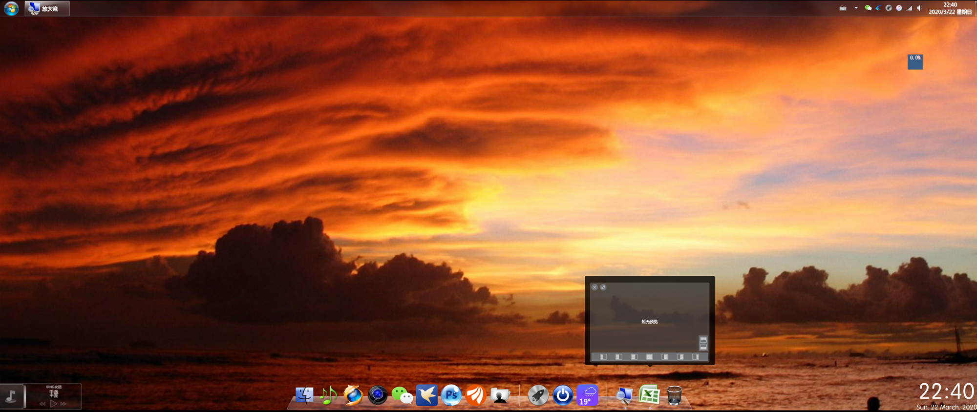Open WeChat from the dock
The image size is (977, 412).
(402, 395)
